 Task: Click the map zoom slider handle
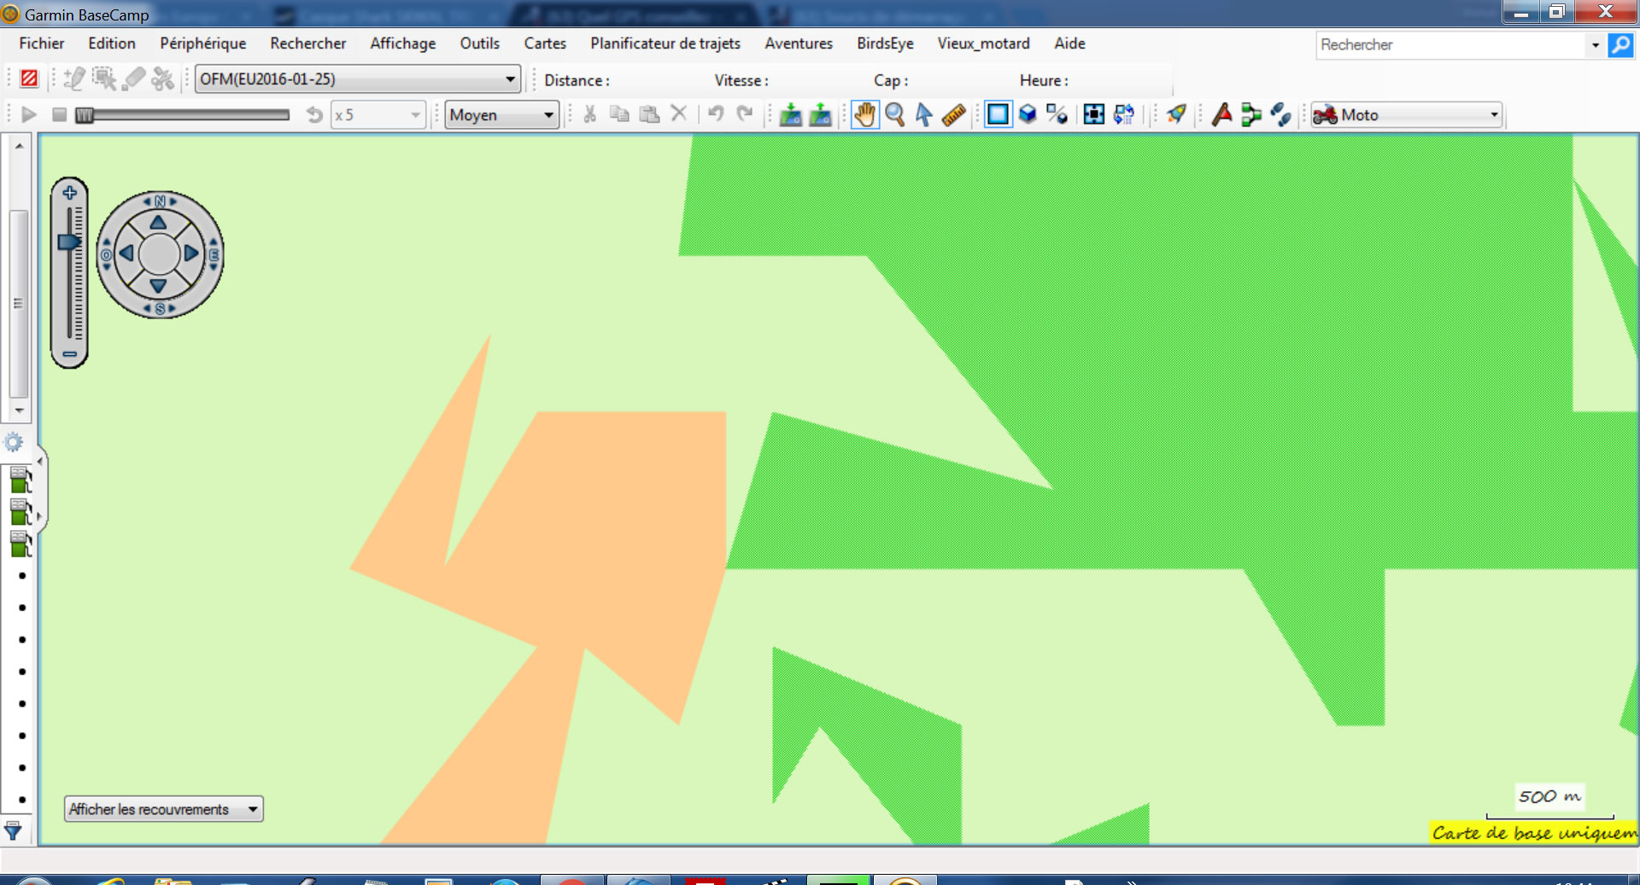(69, 242)
